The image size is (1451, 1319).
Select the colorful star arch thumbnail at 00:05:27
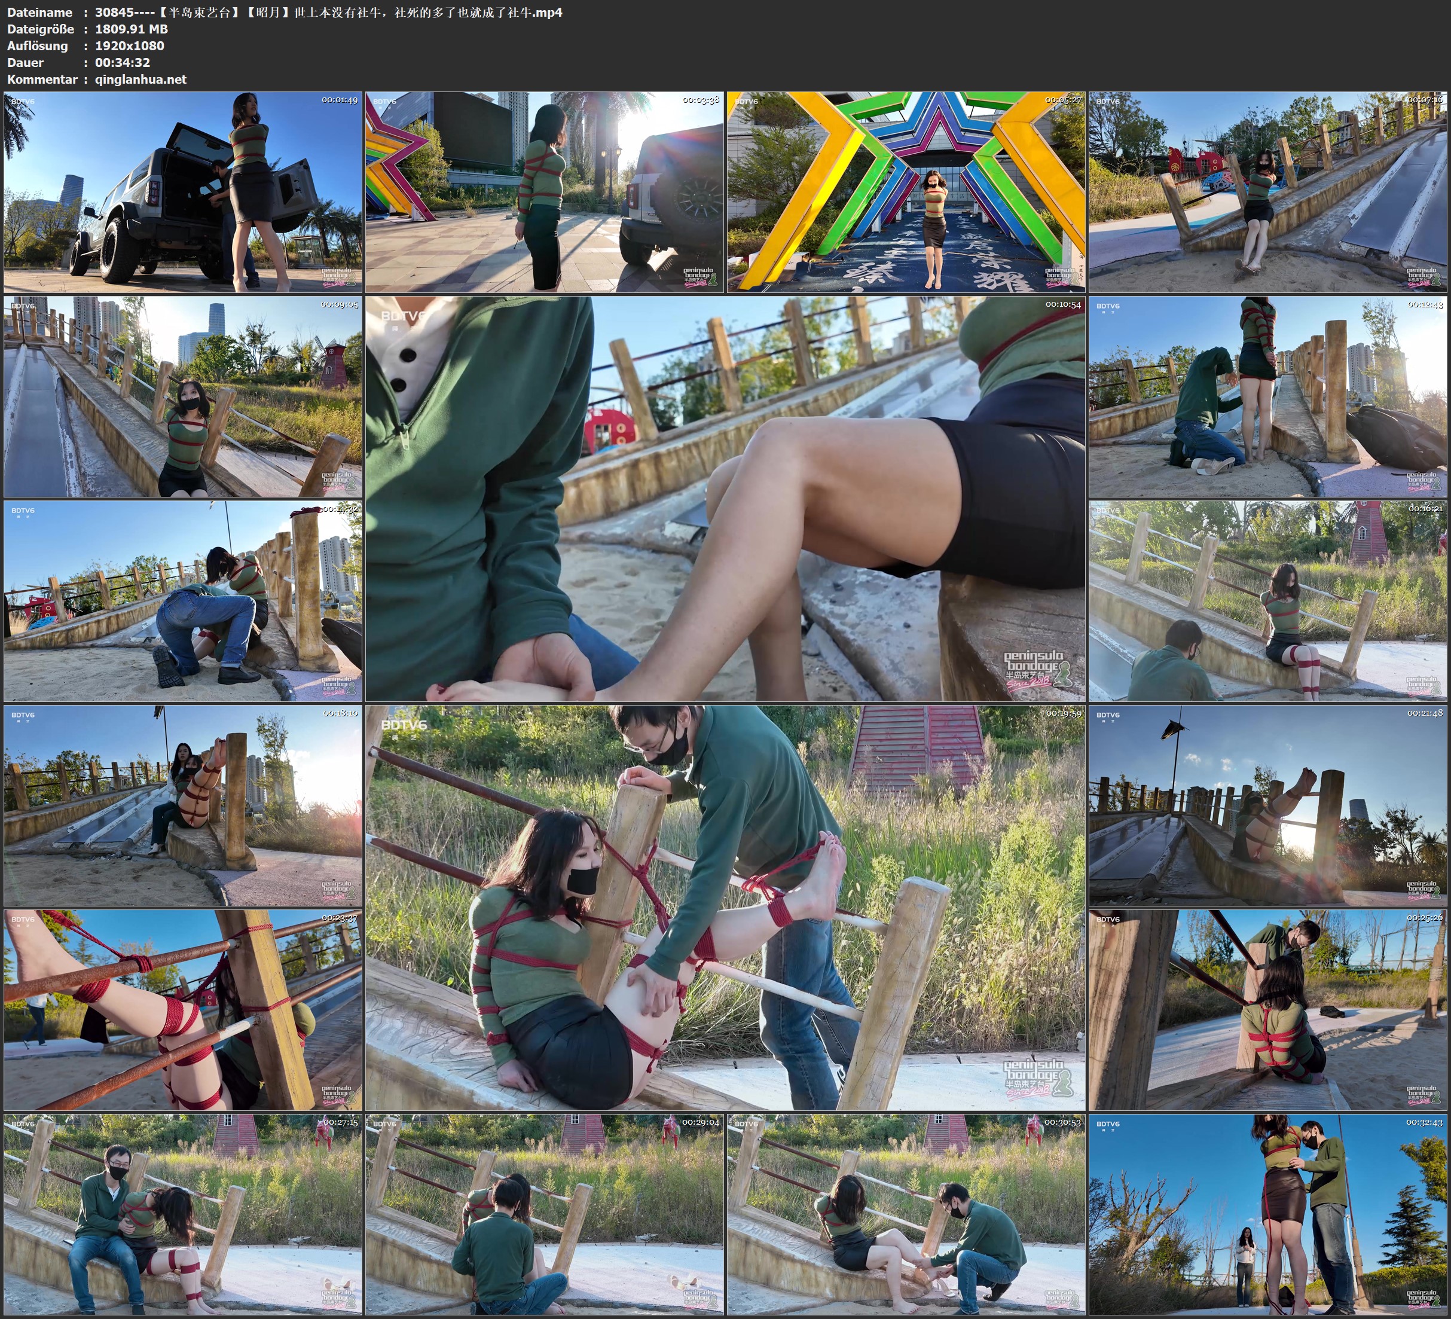tap(905, 191)
